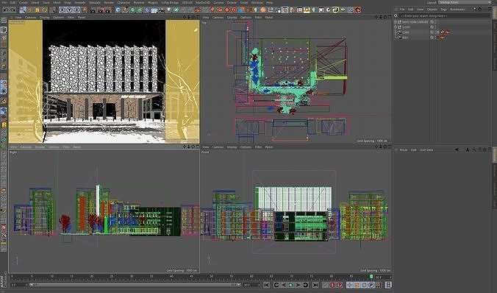Open the Simulate menu

pos(94,2)
